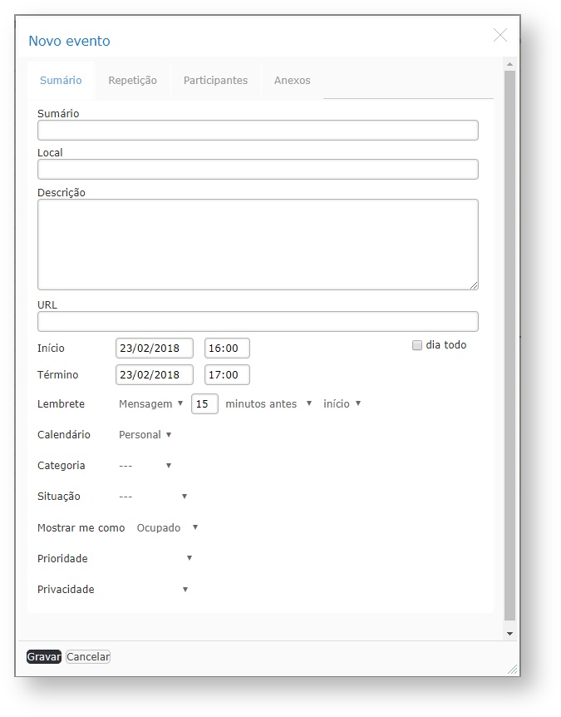The height and width of the screenshot is (717, 561).
Task: Expand the minutos antes dropdown
Action: pos(268,404)
